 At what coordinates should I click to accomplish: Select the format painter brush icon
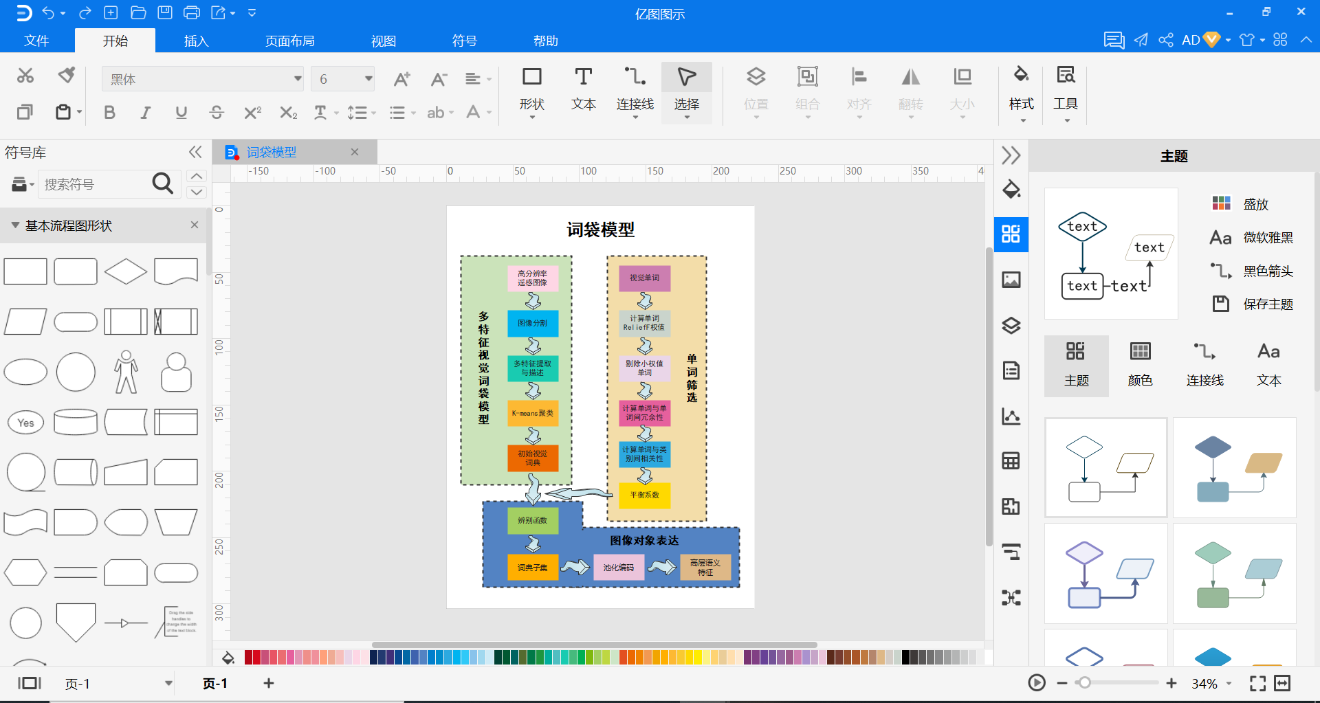click(x=67, y=74)
